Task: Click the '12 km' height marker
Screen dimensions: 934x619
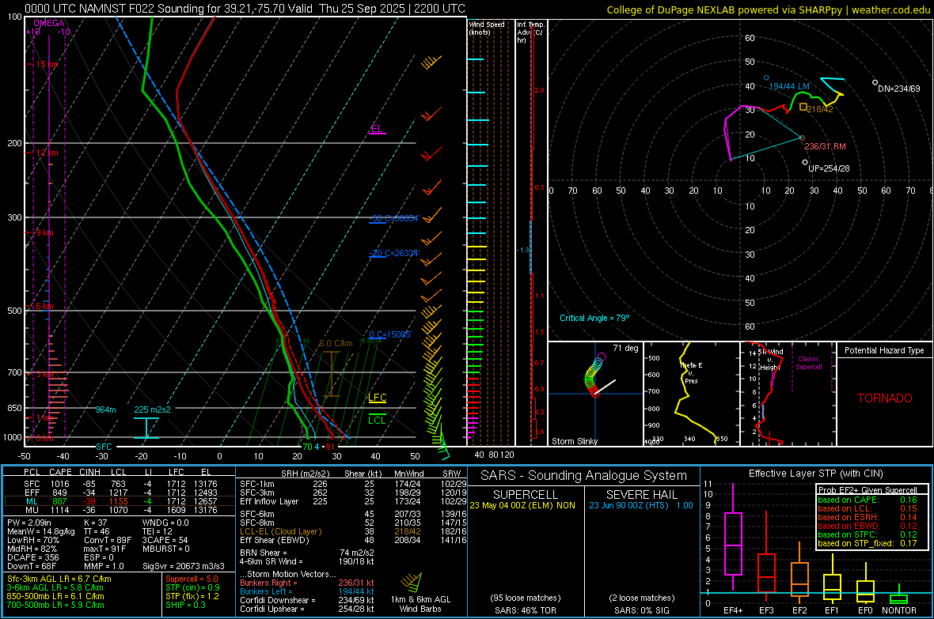Action: pos(47,153)
